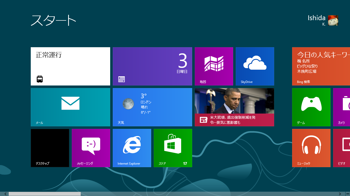Click the scrollbar right arrow
The height and width of the screenshot is (196, 350).
pyautogui.click(x=340, y=194)
